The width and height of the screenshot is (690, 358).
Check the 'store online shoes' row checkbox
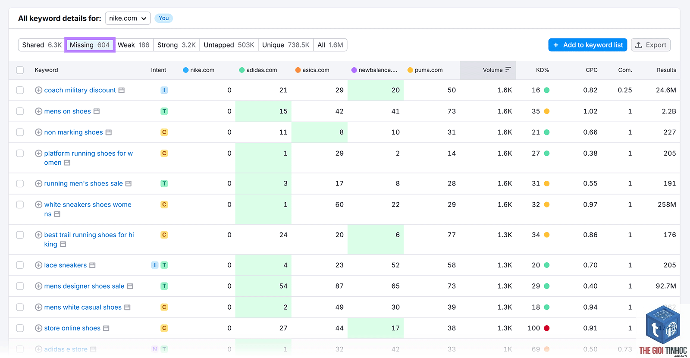[20, 328]
